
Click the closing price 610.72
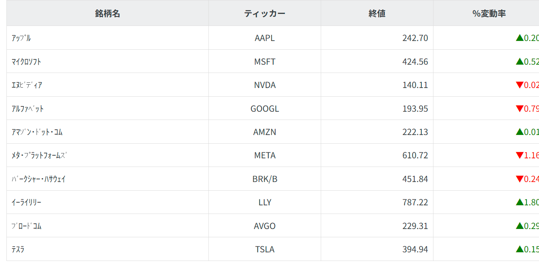click(x=415, y=155)
